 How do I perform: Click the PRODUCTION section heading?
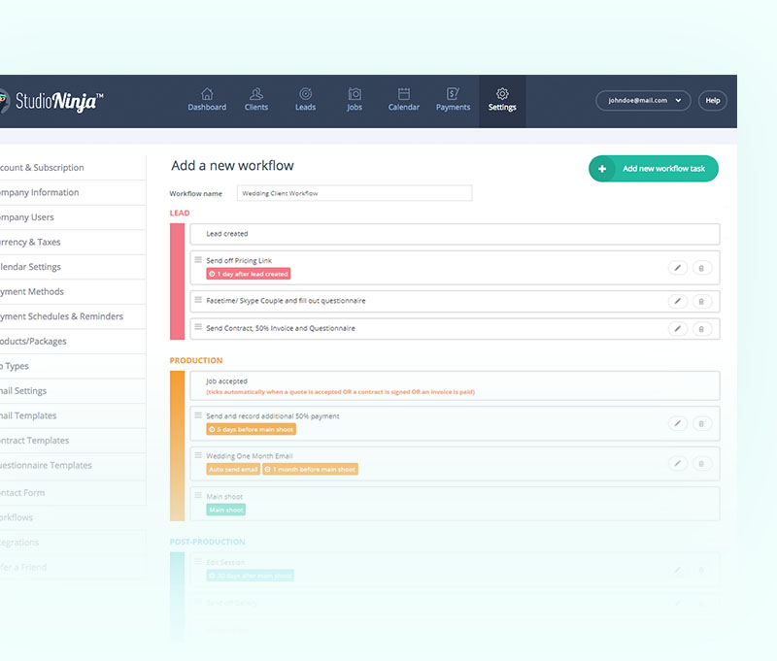click(196, 360)
